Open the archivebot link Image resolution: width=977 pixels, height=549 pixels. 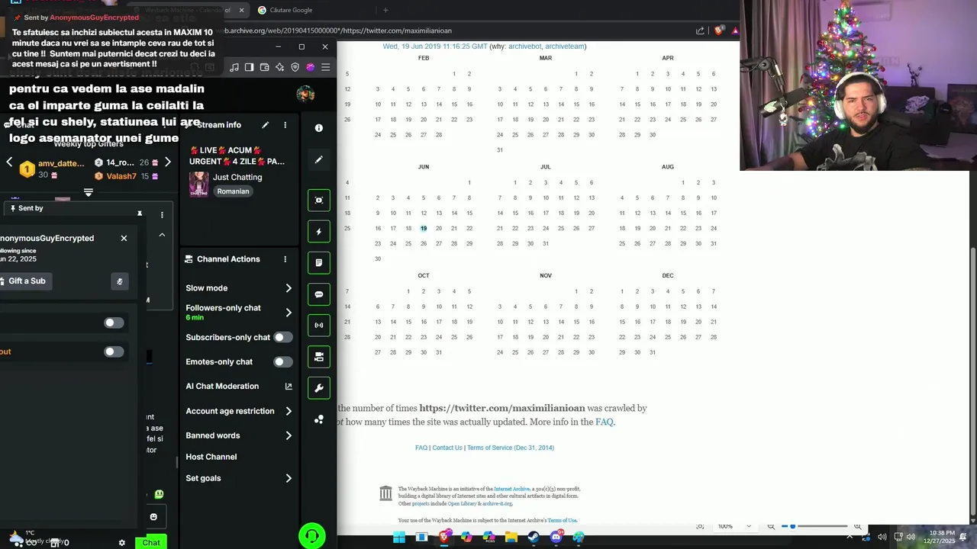click(524, 47)
